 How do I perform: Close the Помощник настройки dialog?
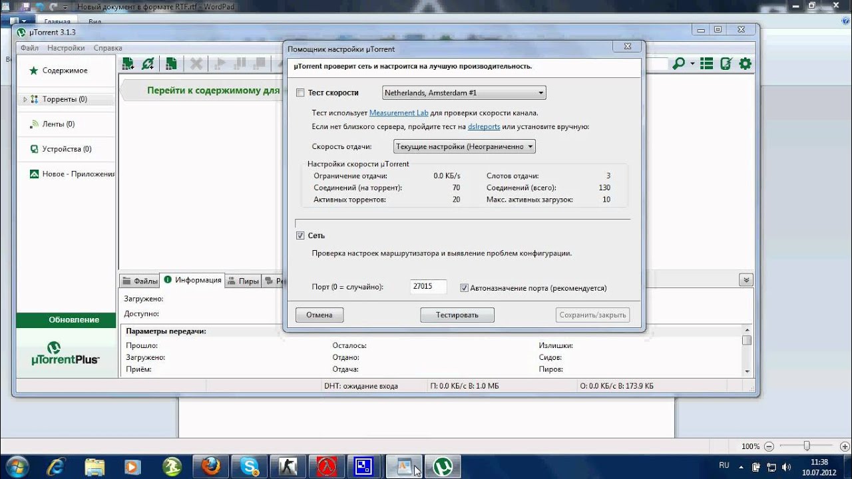point(628,47)
